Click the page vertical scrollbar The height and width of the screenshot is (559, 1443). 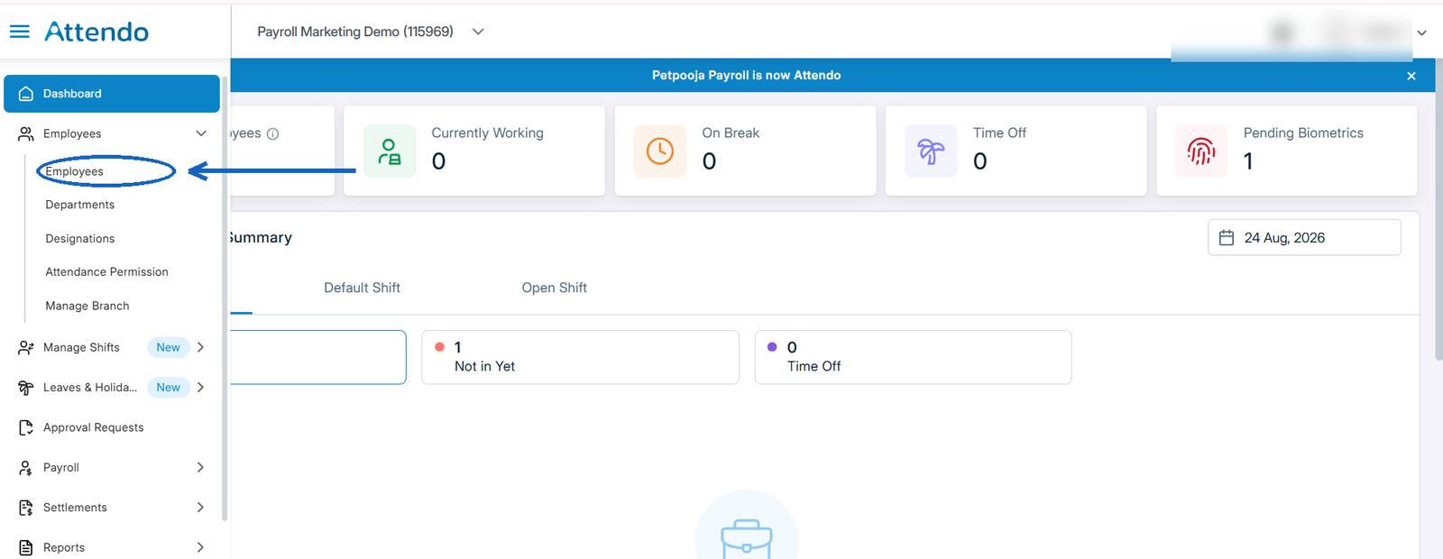point(1438,209)
